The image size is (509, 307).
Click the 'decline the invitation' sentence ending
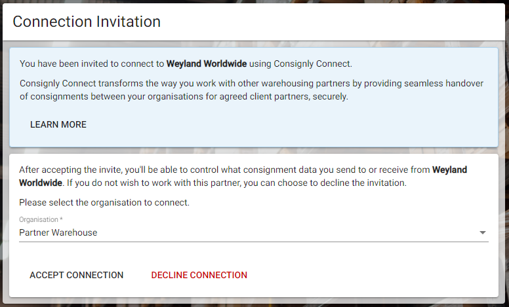(363, 183)
